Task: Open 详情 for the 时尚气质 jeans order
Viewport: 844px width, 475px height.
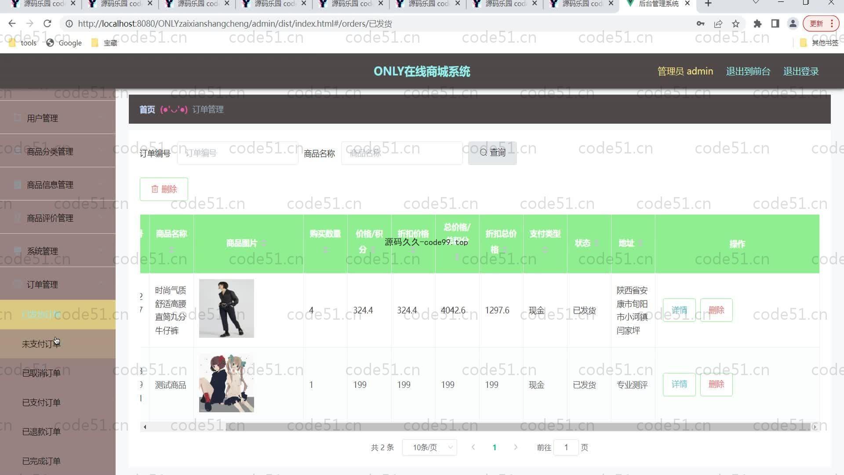Action: [679, 310]
